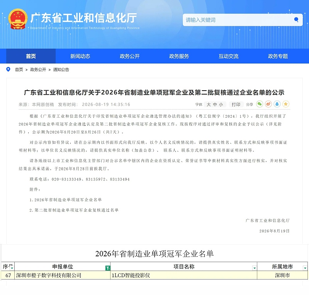Set font size to 小
Image resolution: width=309 pixels, height=295 pixels.
221,105
